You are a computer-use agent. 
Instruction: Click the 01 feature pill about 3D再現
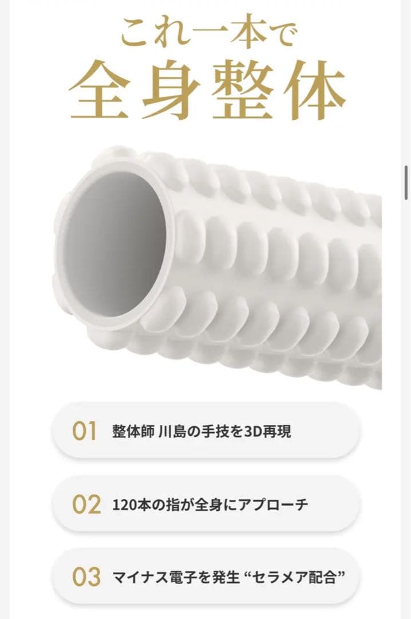205,430
